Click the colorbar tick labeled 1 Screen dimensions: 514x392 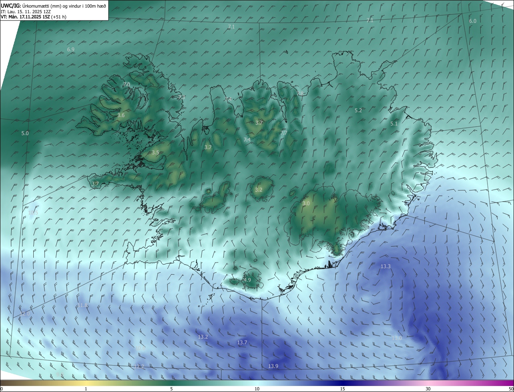pos(86,389)
